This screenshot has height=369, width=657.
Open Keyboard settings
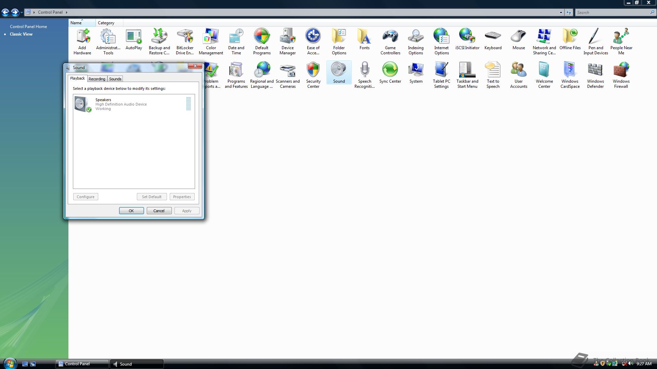click(x=493, y=39)
